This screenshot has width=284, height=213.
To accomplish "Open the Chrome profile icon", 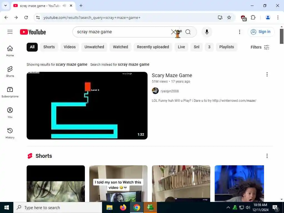I will pyautogui.click(x=268, y=17).
